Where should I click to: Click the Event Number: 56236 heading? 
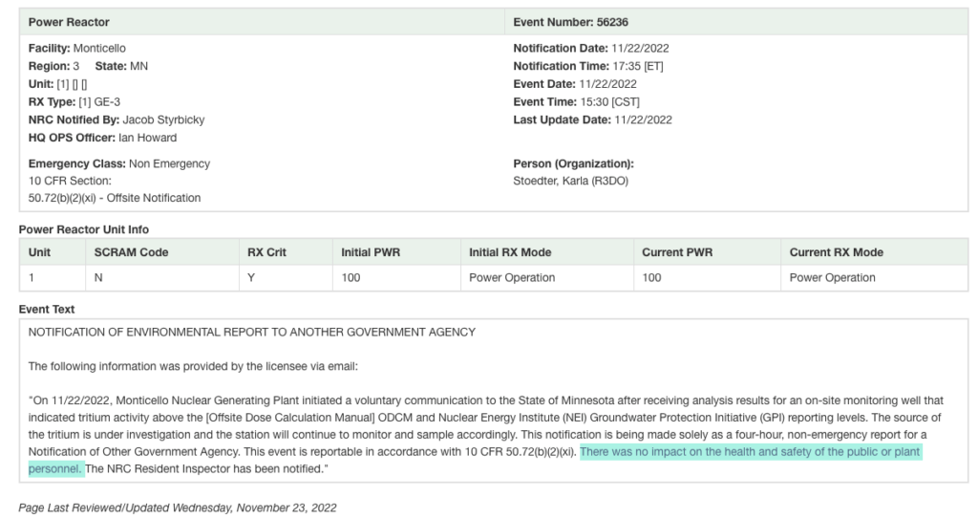[570, 22]
